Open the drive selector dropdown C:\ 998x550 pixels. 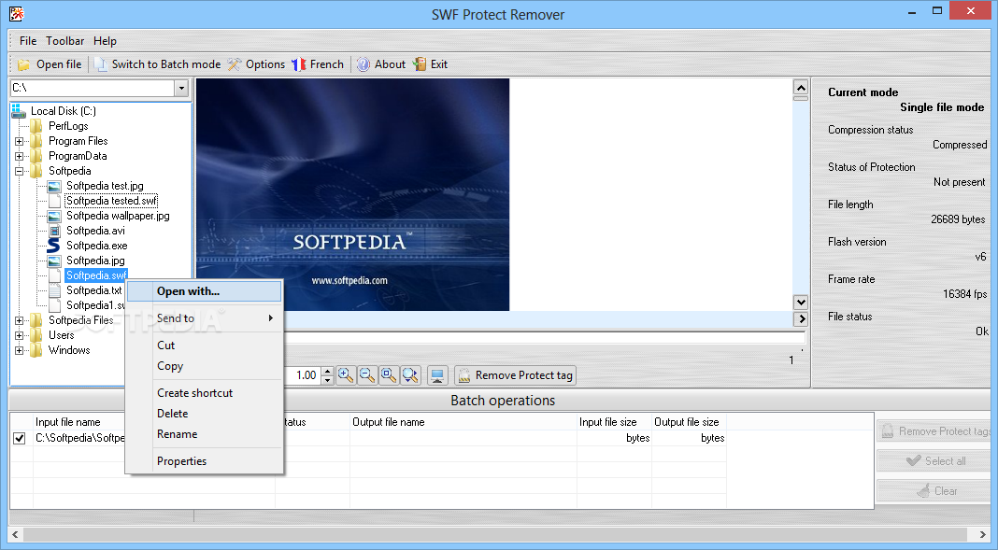pos(181,88)
